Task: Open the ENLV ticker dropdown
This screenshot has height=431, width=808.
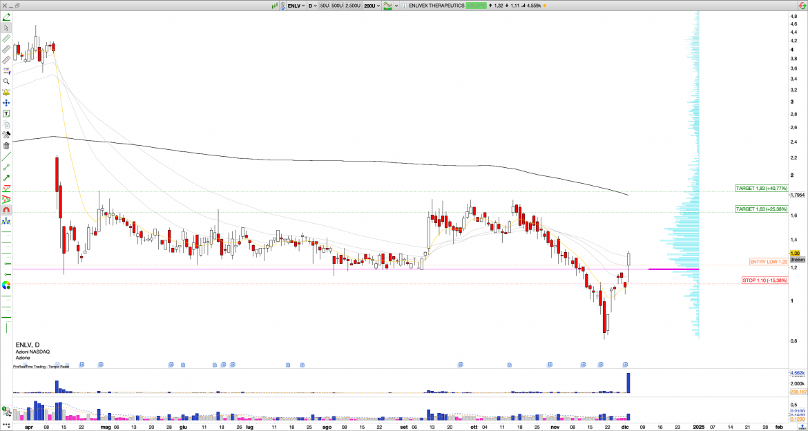Action: coord(296,6)
